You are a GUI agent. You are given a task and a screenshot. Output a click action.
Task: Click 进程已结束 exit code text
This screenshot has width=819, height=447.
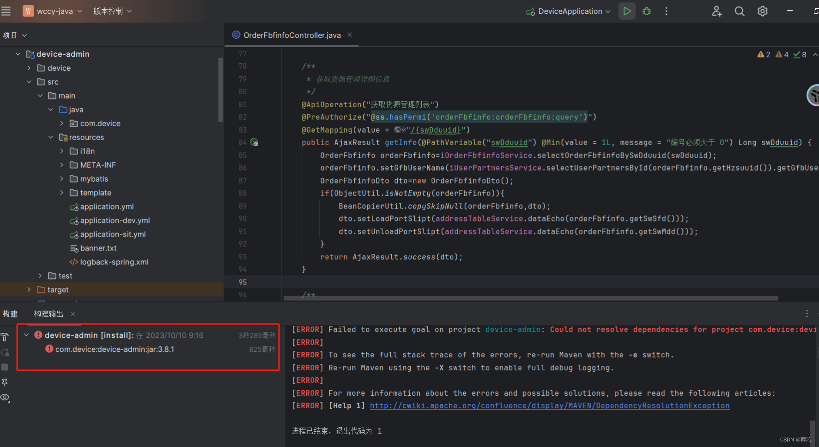(x=337, y=431)
